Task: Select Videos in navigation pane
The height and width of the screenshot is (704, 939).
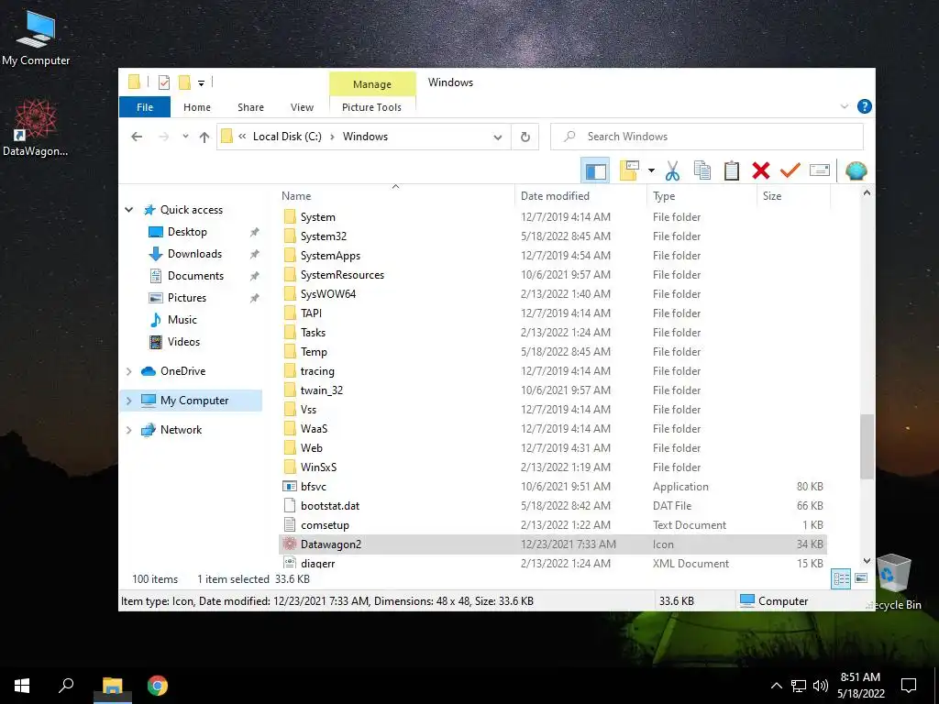Action: pos(183,342)
